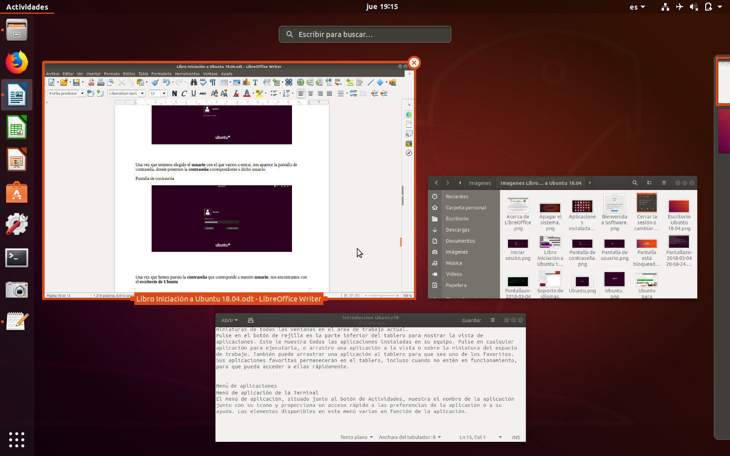Toggle spell check ABC icon in Writer
The height and width of the screenshot is (456, 730).
point(203,82)
